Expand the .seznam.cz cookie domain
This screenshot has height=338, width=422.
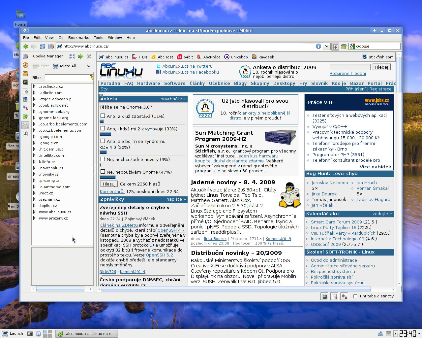34,199
